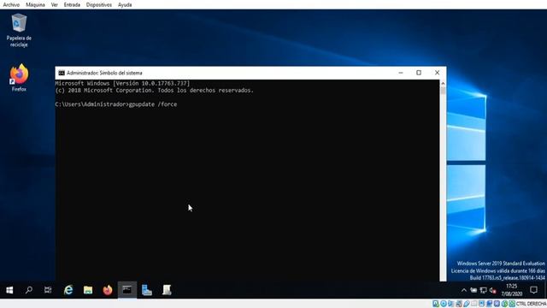Open the Papelera de reciclaje desktop icon
This screenshot has height=308, width=547.
(x=19, y=30)
